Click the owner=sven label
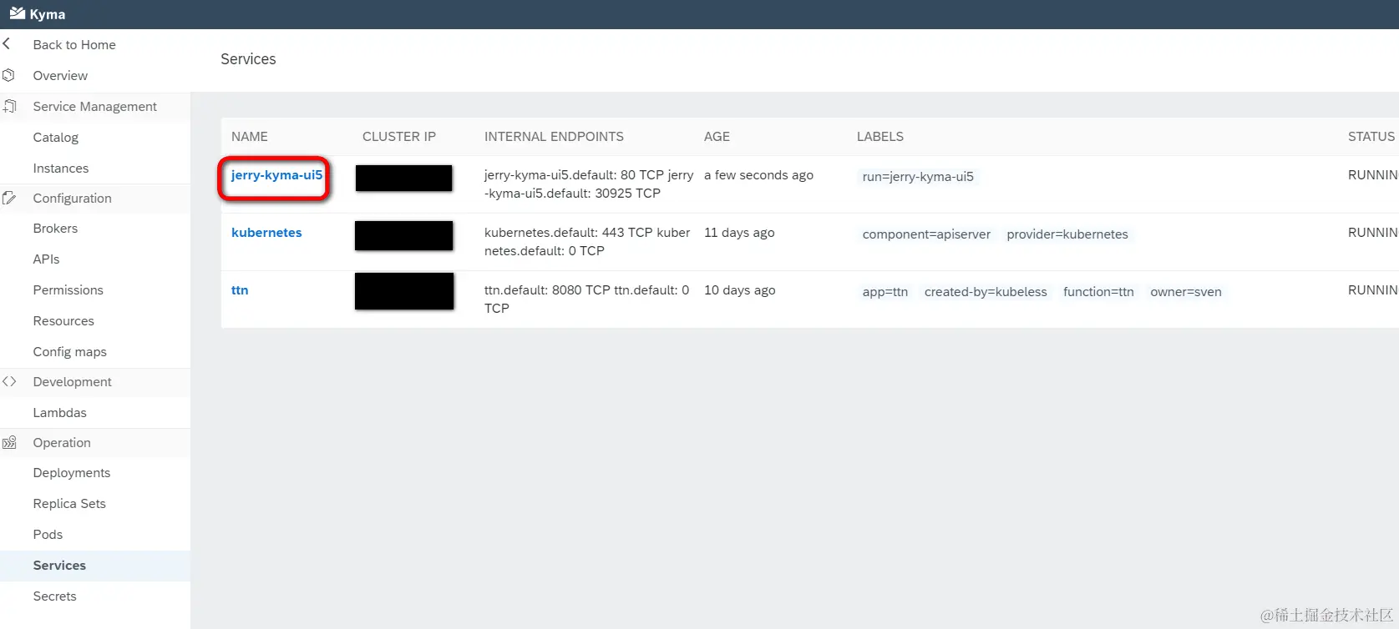This screenshot has width=1399, height=629. 1186,292
